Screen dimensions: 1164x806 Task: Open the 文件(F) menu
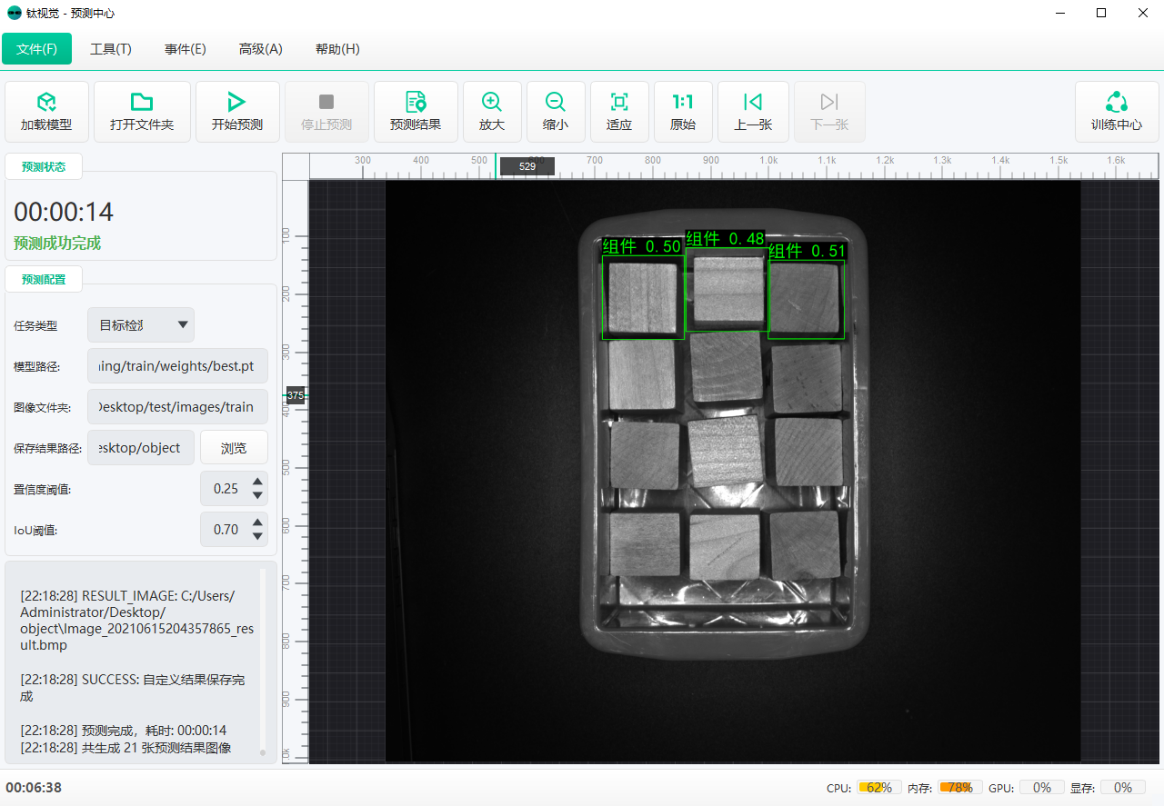[x=36, y=49]
